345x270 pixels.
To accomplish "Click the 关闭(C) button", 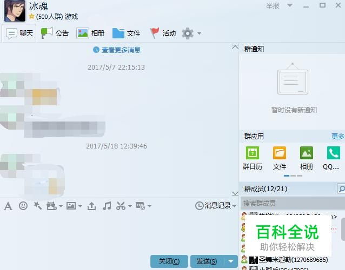I will [169, 261].
